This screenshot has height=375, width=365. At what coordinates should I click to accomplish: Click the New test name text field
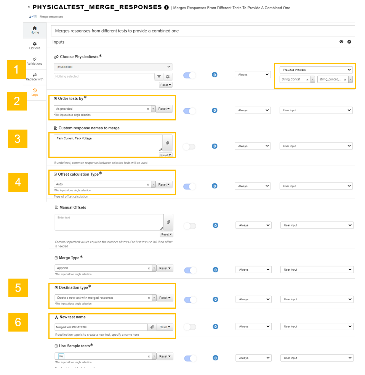tap(101, 327)
